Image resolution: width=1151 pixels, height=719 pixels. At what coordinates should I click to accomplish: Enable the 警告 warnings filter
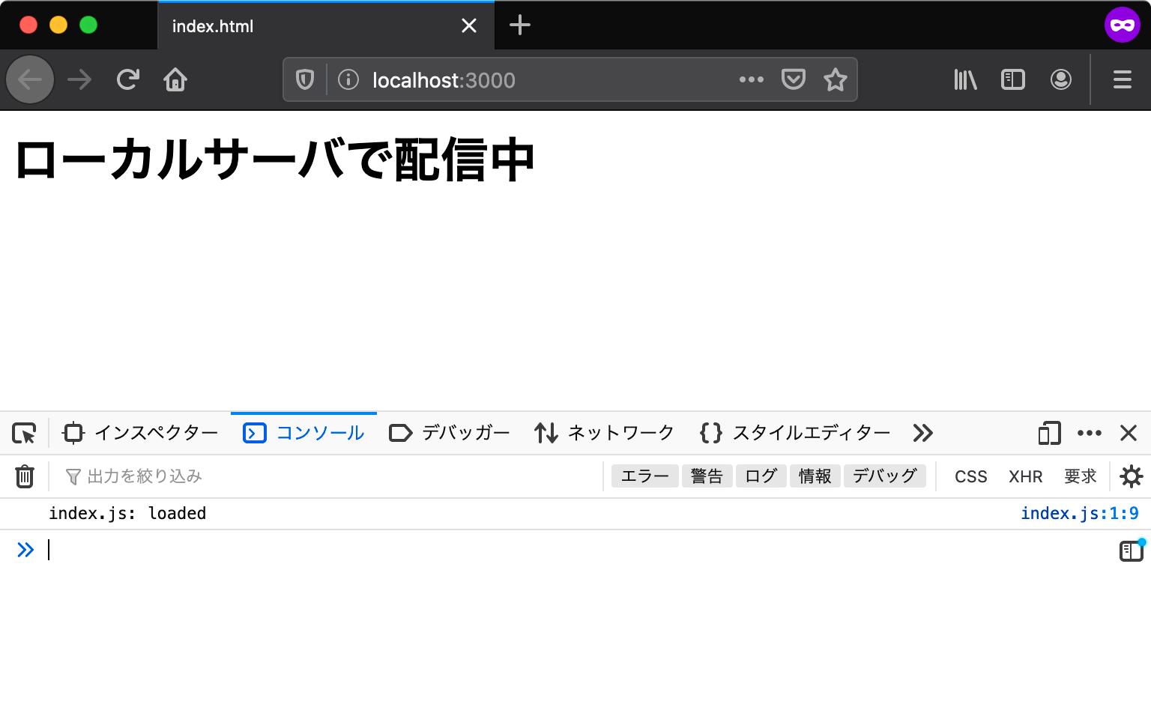click(707, 476)
